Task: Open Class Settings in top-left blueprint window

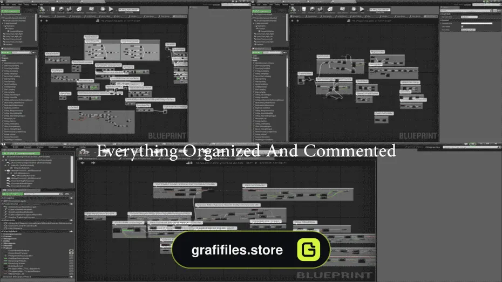Action: (x=79, y=10)
